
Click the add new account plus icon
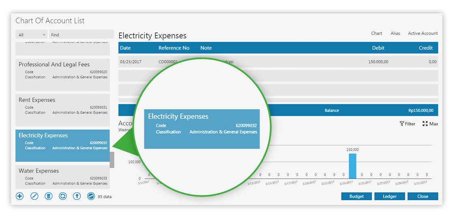19,196
